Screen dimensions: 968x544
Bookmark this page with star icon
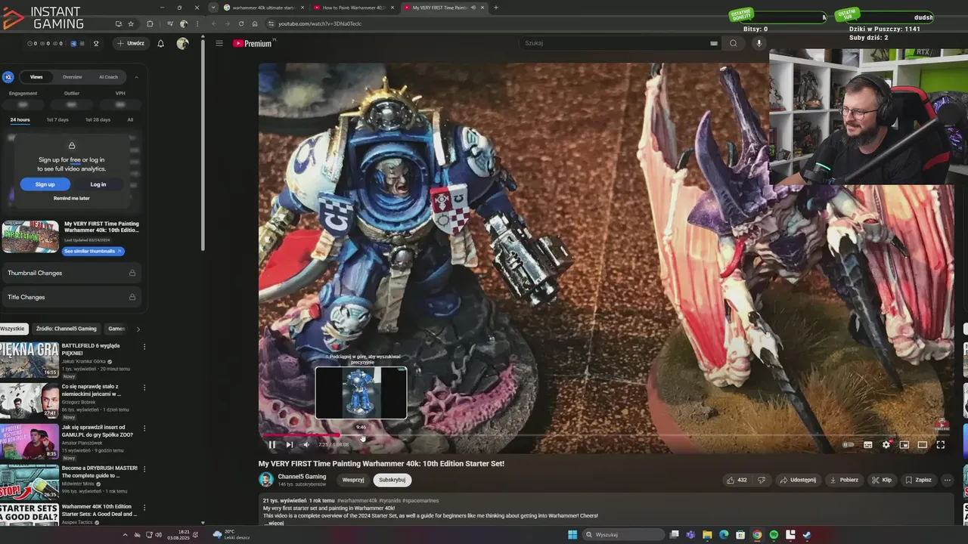131,23
